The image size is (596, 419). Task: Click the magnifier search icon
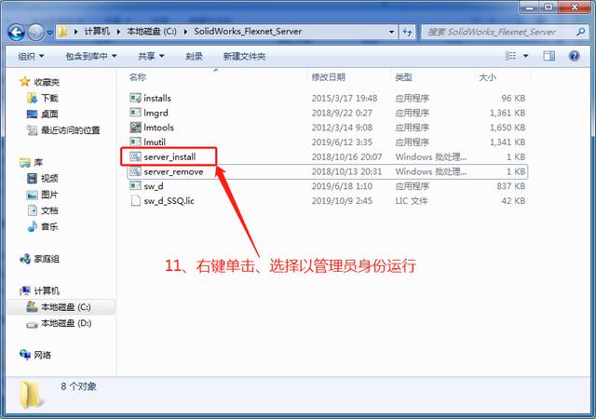click(x=580, y=32)
